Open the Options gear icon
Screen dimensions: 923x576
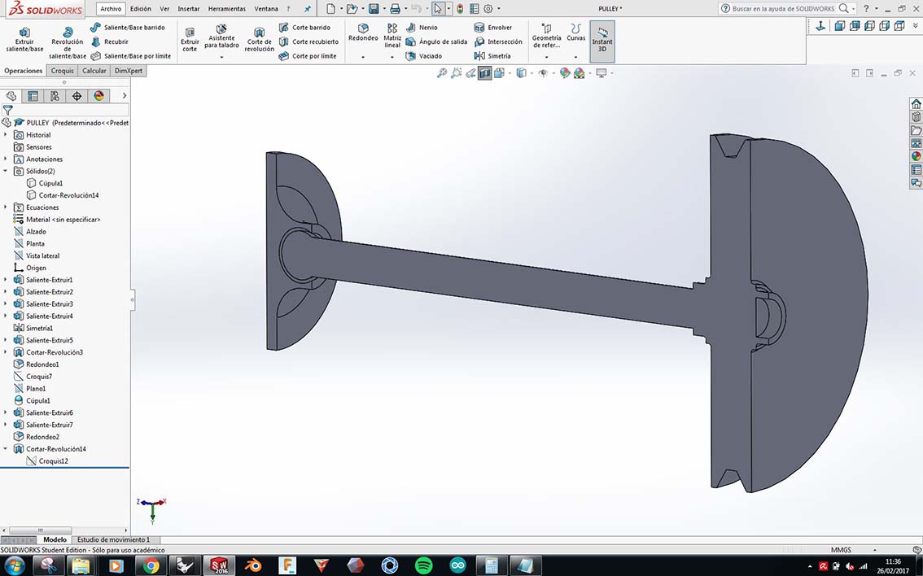tap(488, 9)
